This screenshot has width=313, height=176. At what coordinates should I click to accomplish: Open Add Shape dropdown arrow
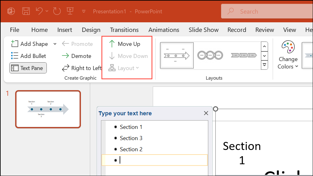[x=55, y=44]
